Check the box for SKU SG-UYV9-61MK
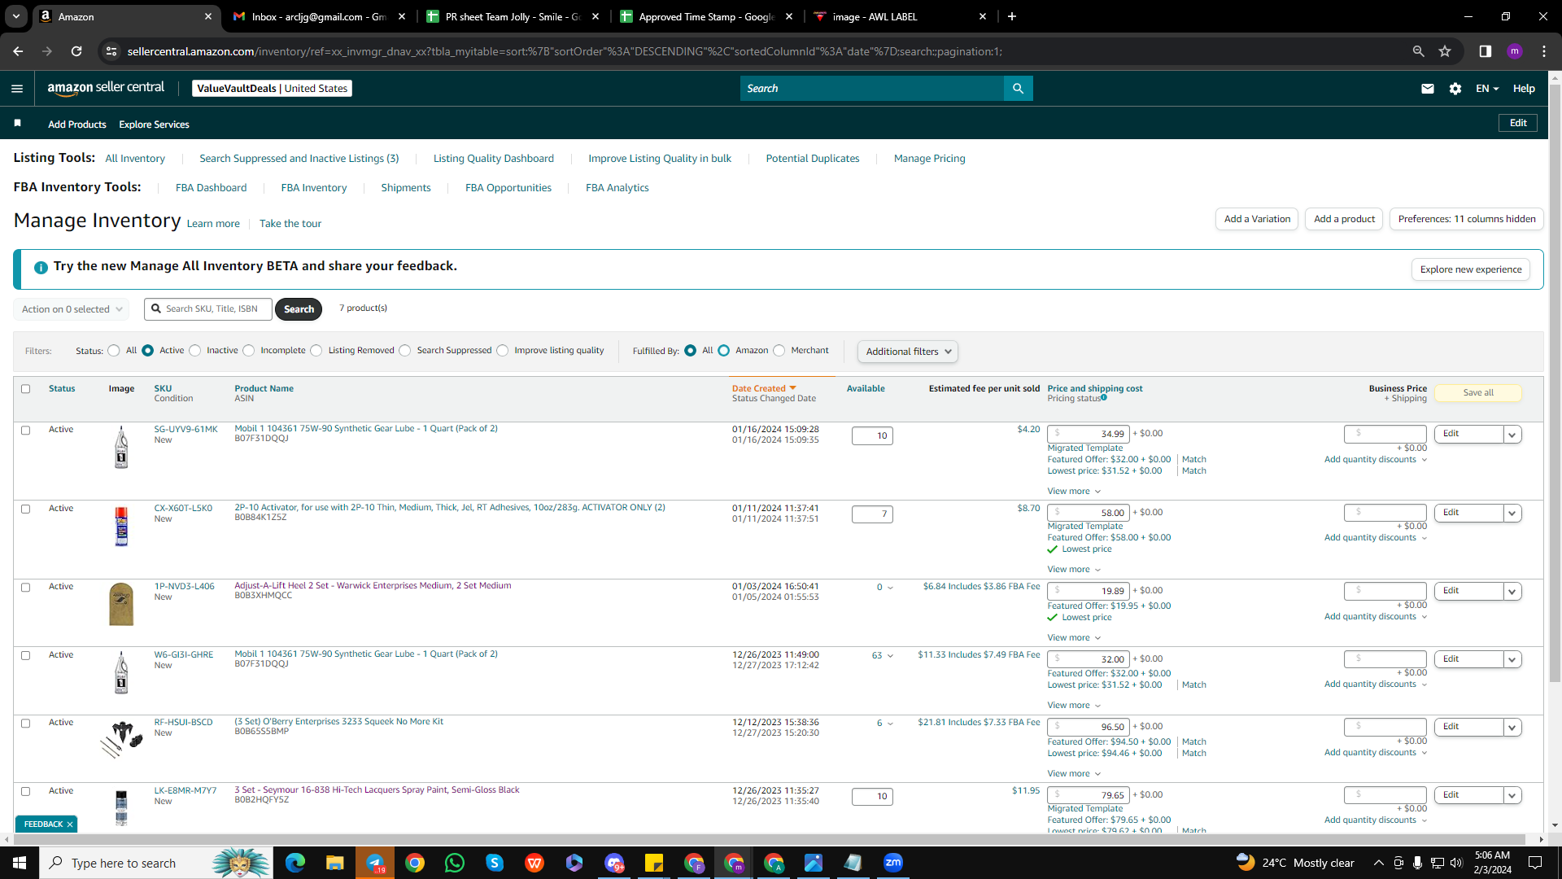Screen dimensions: 1562x879 (x=26, y=431)
